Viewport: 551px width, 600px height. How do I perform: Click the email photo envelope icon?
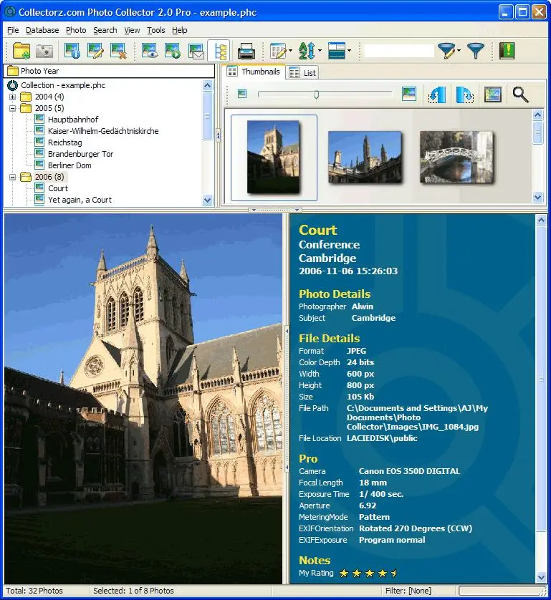point(196,51)
